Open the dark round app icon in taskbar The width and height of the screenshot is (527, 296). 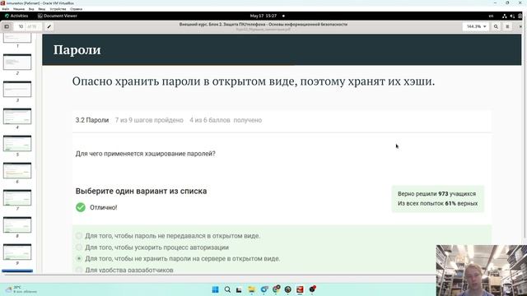coord(288,289)
